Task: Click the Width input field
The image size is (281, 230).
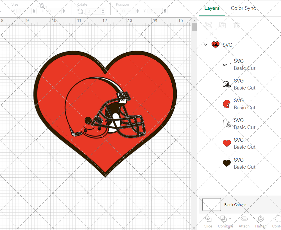Action: [x=24, y=11]
